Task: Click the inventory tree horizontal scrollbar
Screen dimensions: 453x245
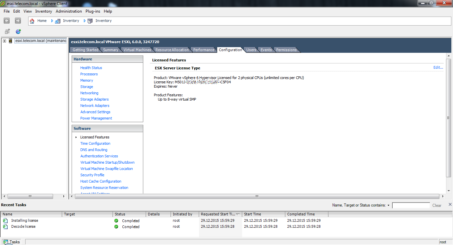Action: click(30, 196)
